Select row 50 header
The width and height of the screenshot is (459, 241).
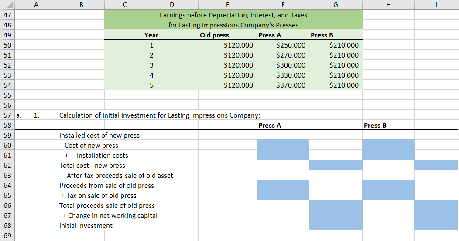pyautogui.click(x=7, y=45)
